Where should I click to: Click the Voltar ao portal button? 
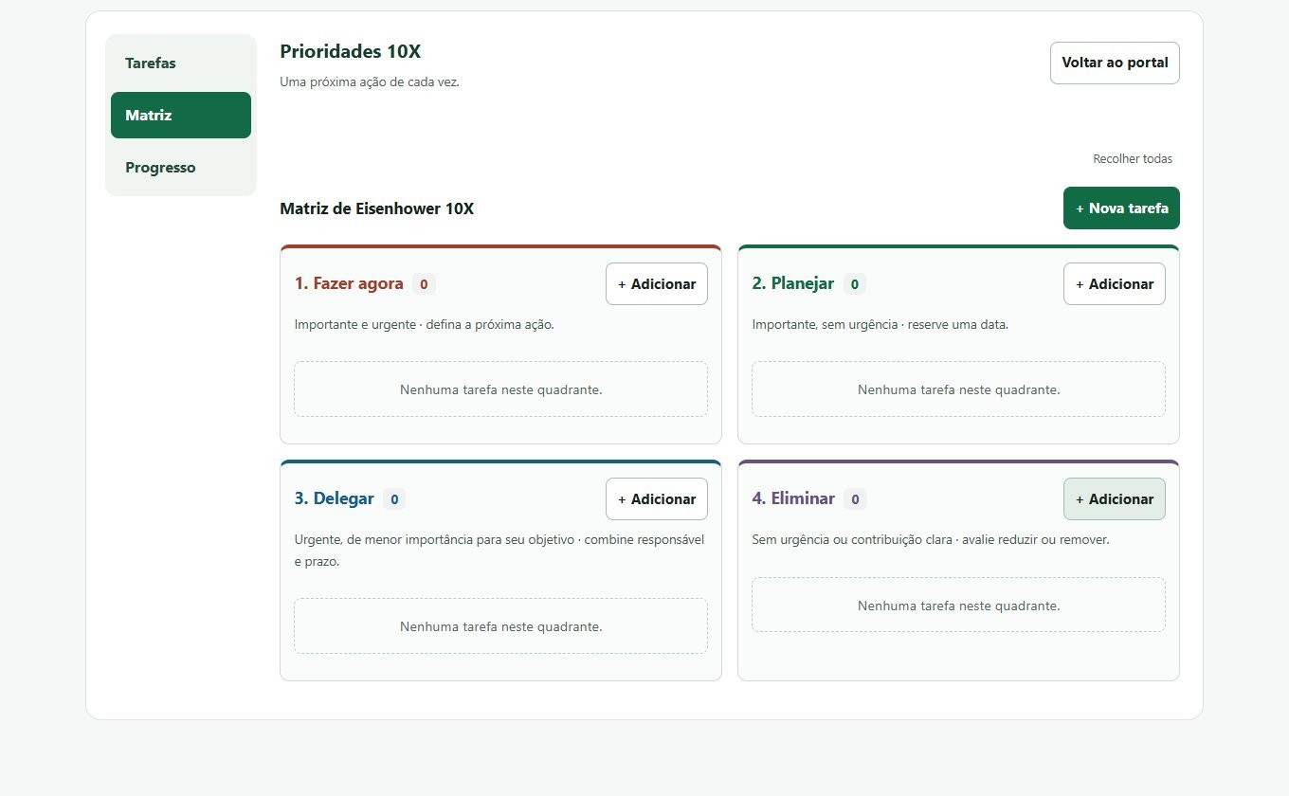click(1115, 63)
